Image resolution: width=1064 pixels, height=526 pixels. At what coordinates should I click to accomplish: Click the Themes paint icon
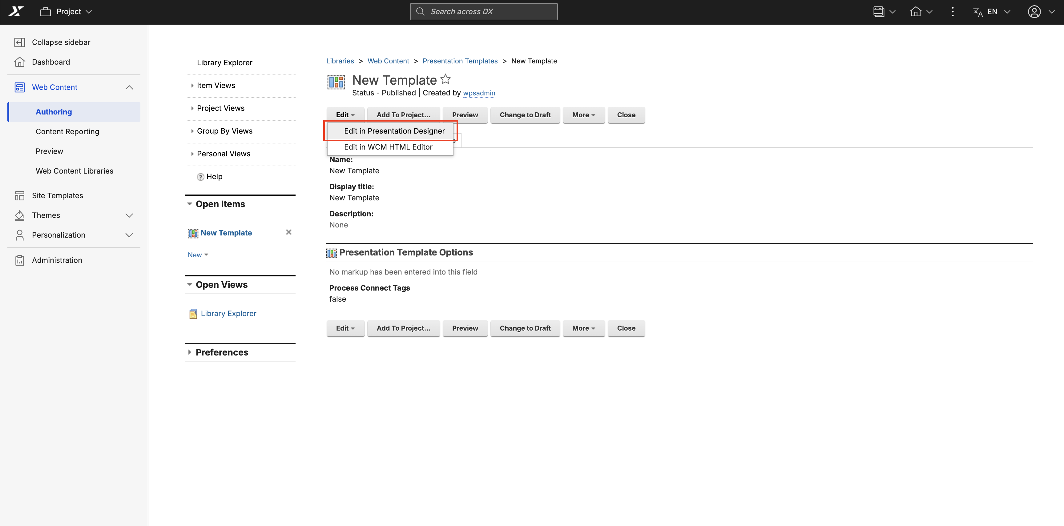[x=19, y=215]
